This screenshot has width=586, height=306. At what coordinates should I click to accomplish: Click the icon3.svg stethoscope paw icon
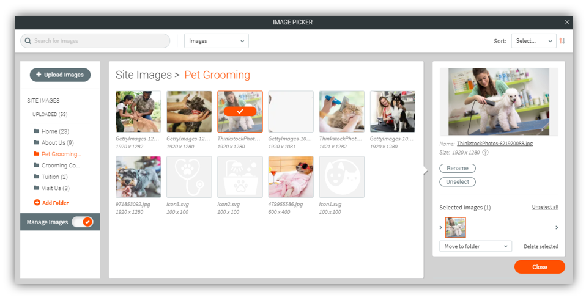click(x=189, y=177)
